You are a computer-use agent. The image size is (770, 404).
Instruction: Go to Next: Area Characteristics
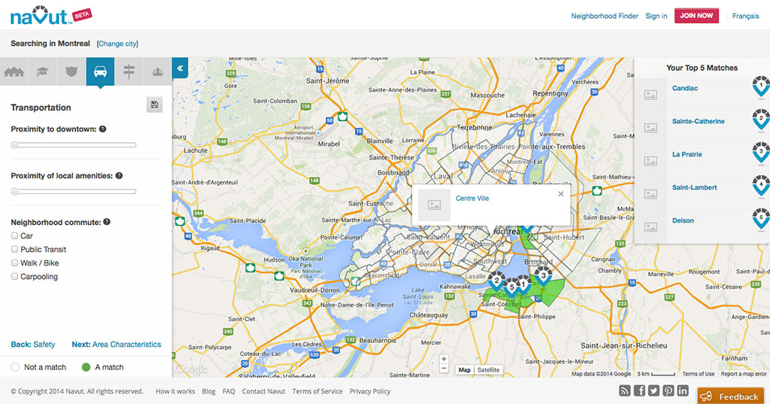(x=117, y=345)
